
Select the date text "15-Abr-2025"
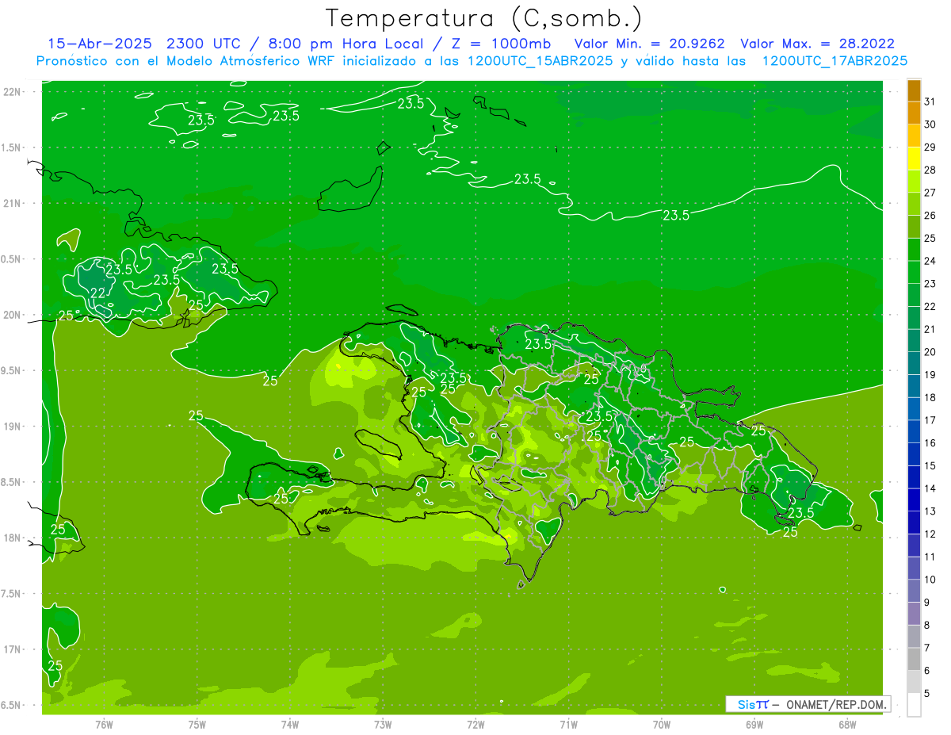[101, 44]
